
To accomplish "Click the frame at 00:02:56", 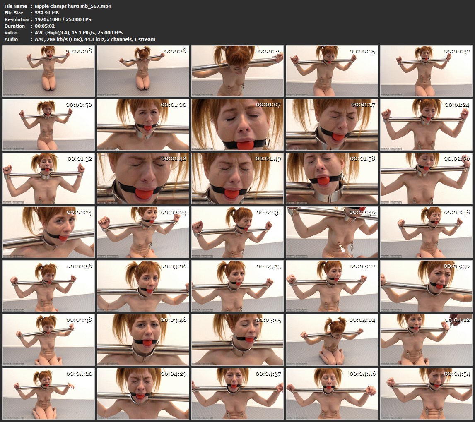I will point(49,286).
